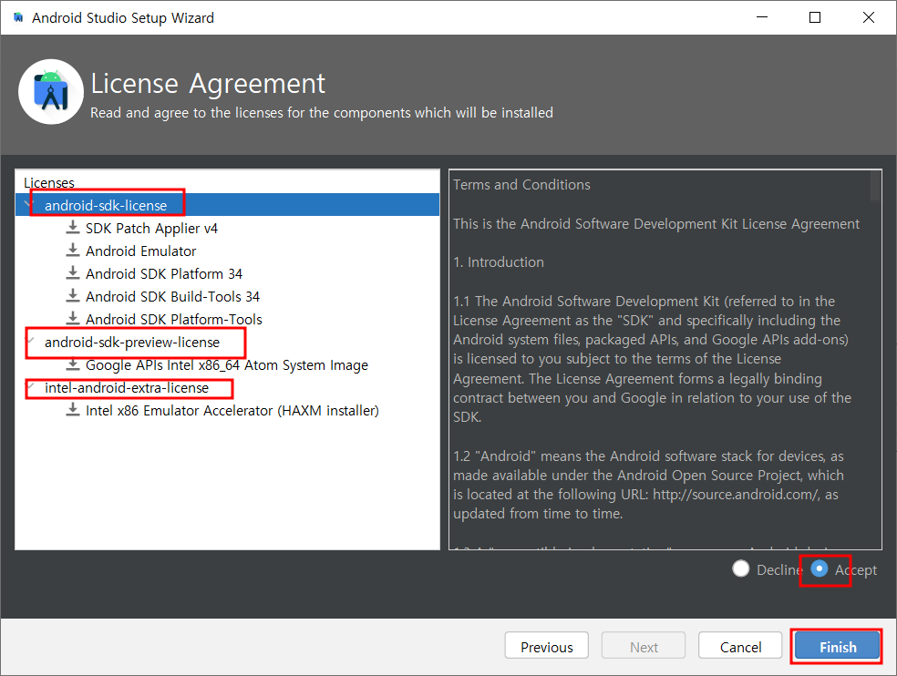Select 'SDK Patch Applier v4' row
Screen dimensions: 897x676
[x=227, y=228]
